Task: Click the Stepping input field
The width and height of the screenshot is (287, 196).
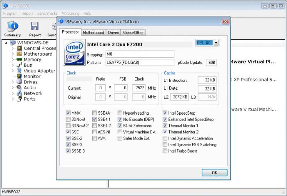Action: pos(140,54)
